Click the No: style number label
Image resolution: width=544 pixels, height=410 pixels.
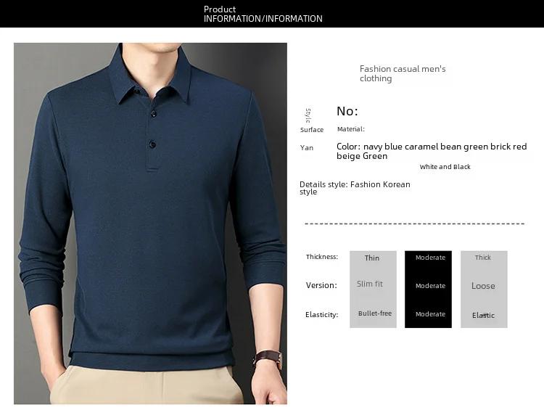347,111
